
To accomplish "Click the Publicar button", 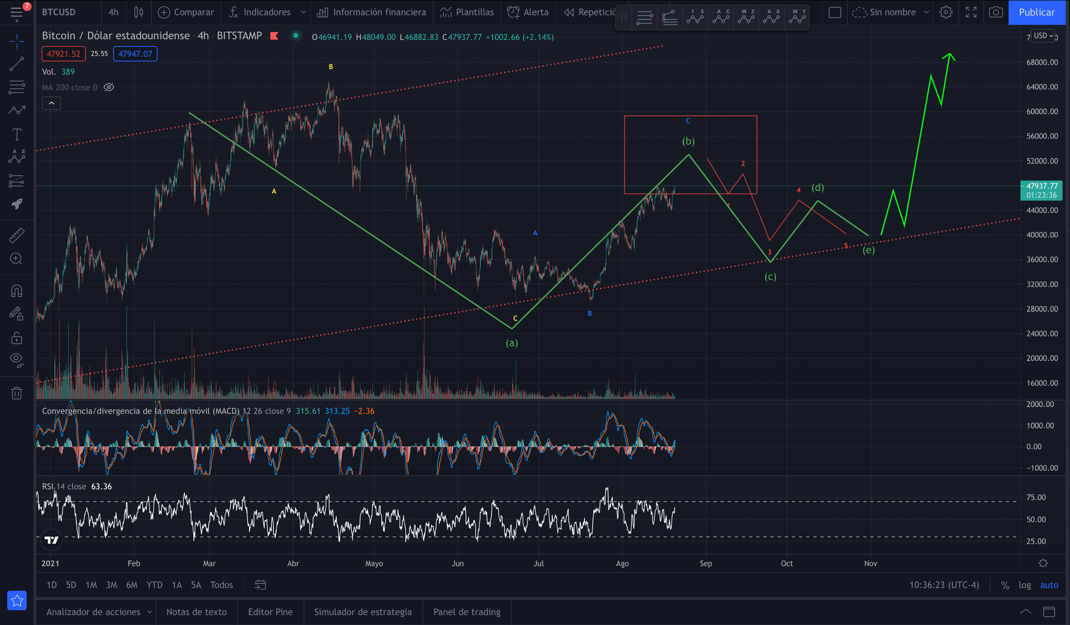I will [1037, 12].
